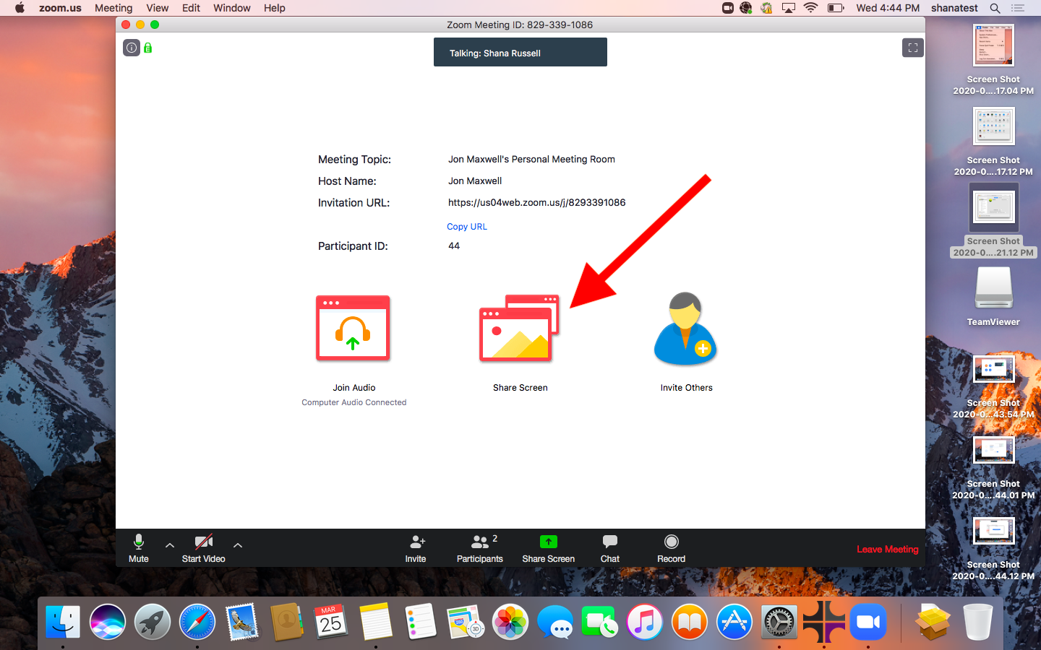Open the Chat panel

(x=610, y=549)
